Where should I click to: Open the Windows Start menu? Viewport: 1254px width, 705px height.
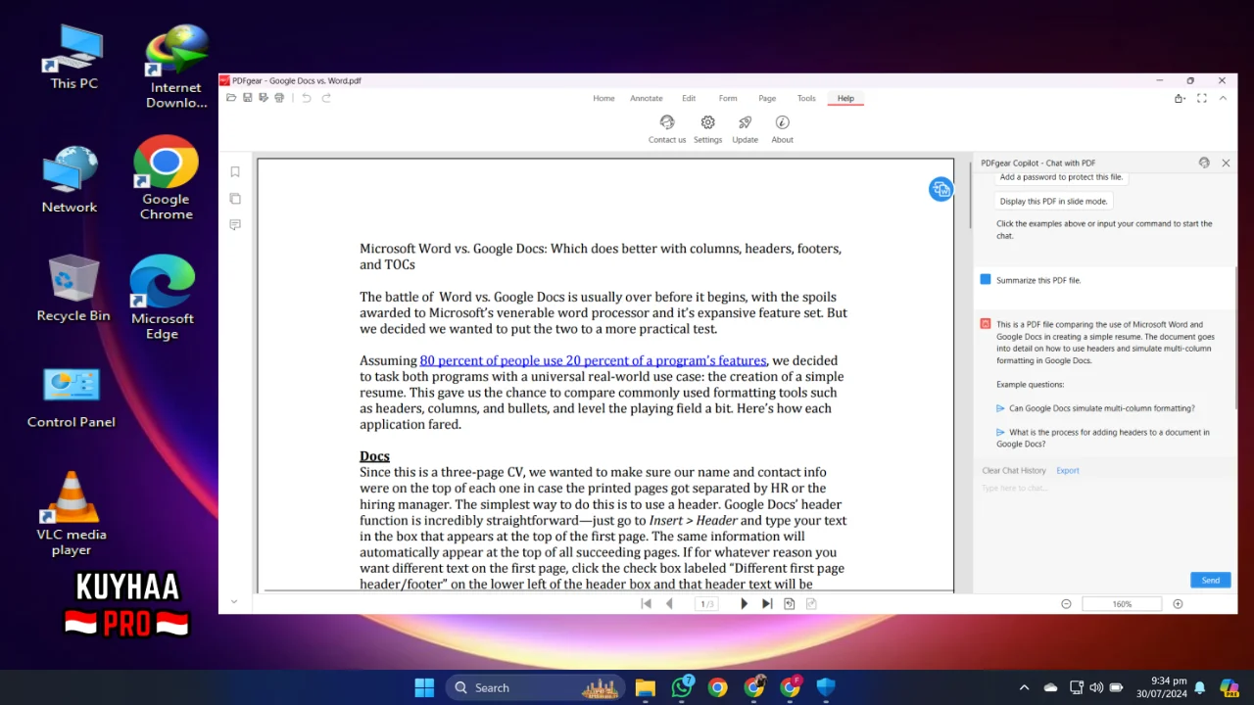424,687
